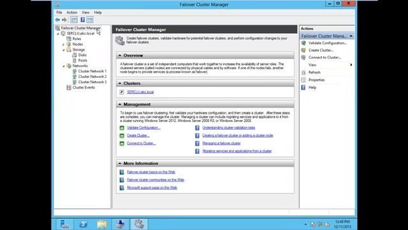Expand the Nodes tree item
The height and width of the screenshot is (230, 408).
click(x=64, y=44)
